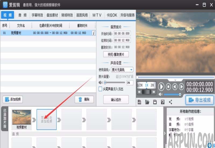Go to the 转场特效 tab
Image resolution: width=215 pixels, height=148 pixels.
click(67, 15)
